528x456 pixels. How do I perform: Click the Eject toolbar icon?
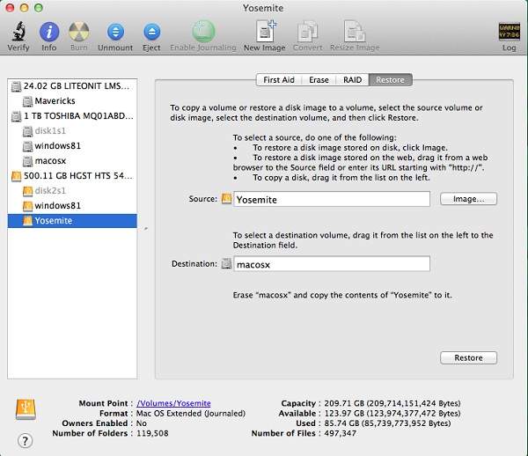[x=150, y=32]
